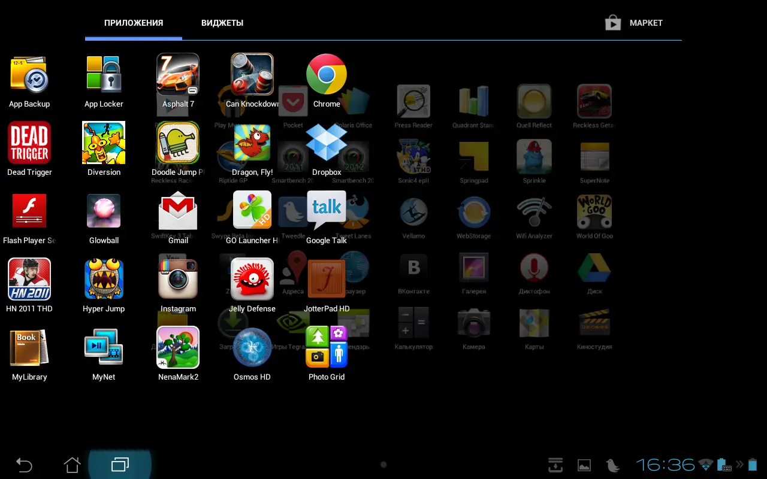This screenshot has height=479, width=767.
Task: Open the bird notification in the status bar
Action: click(x=612, y=465)
